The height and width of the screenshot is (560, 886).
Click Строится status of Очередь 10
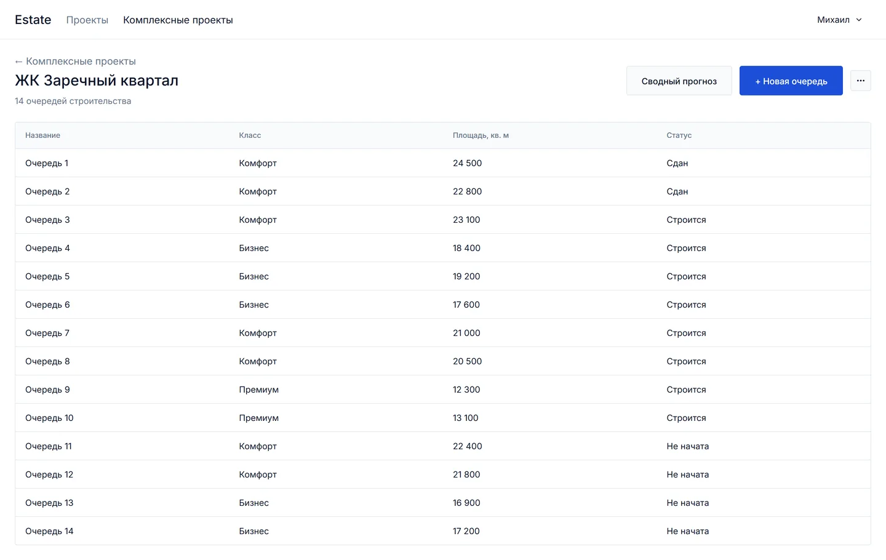686,418
